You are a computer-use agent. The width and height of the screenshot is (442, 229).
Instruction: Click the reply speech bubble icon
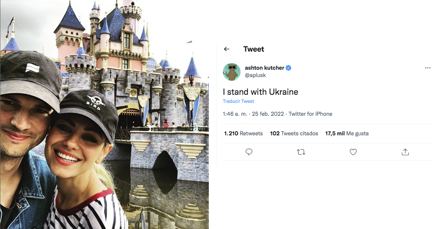click(x=249, y=152)
